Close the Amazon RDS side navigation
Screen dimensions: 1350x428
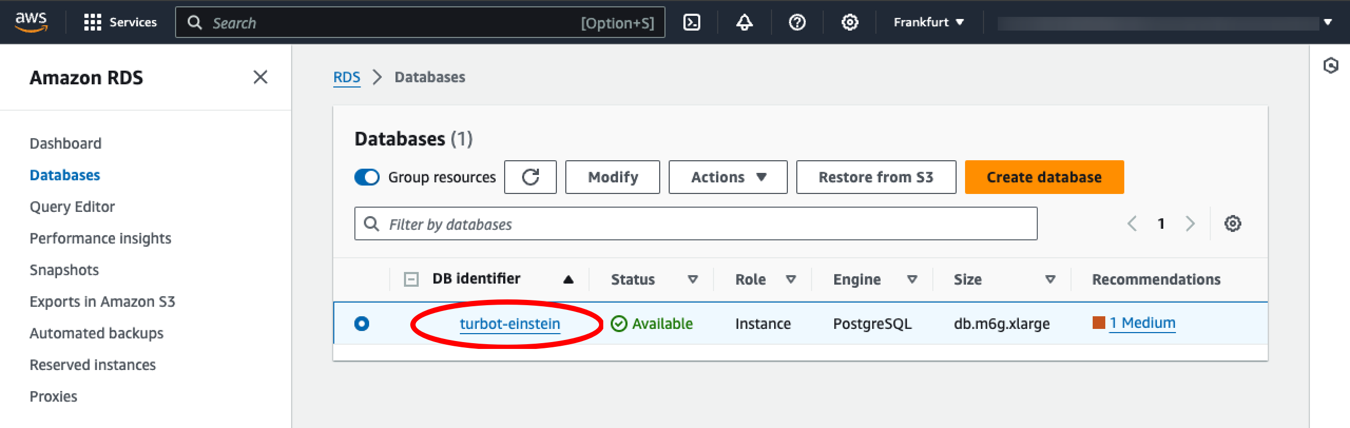pos(261,77)
